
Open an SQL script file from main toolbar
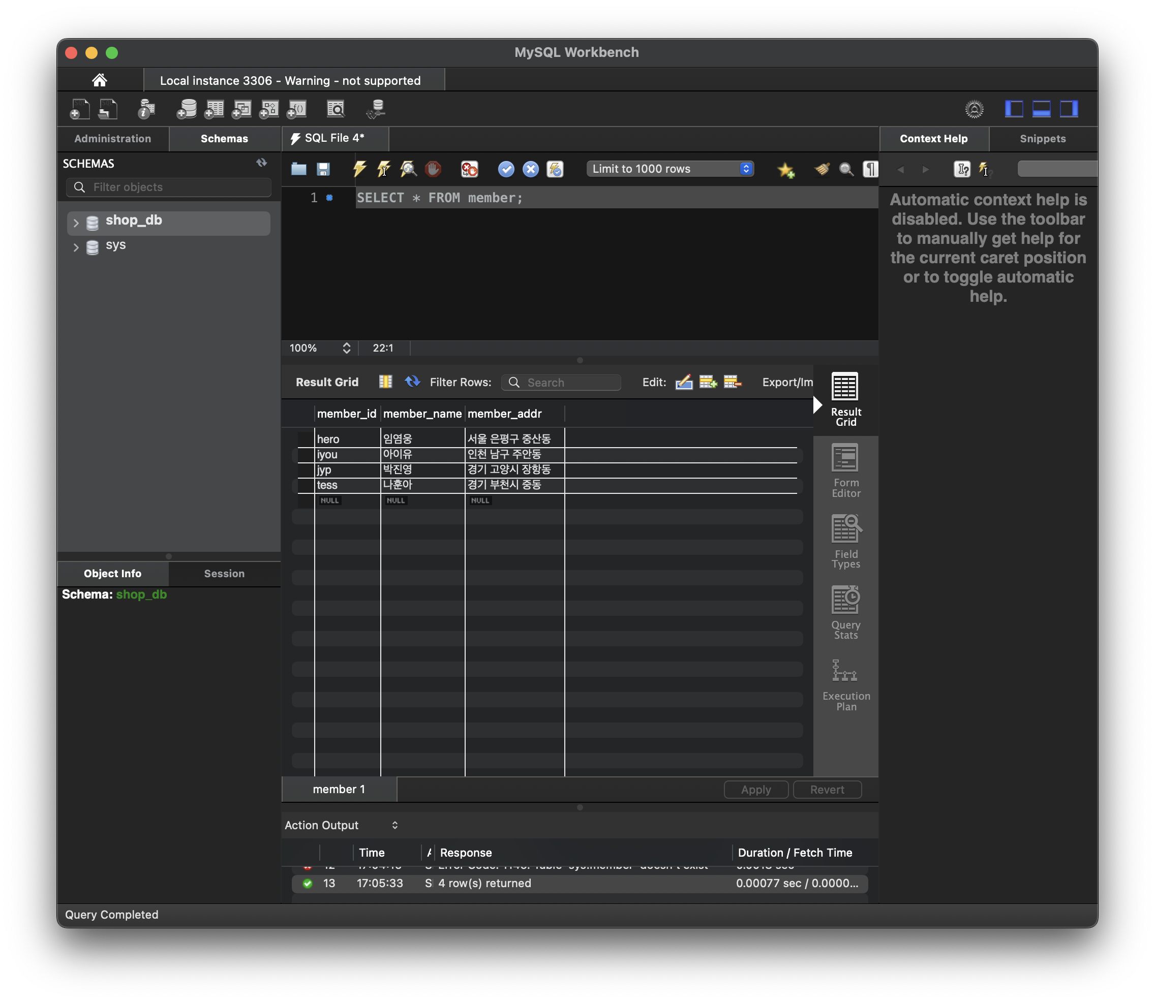(x=107, y=109)
